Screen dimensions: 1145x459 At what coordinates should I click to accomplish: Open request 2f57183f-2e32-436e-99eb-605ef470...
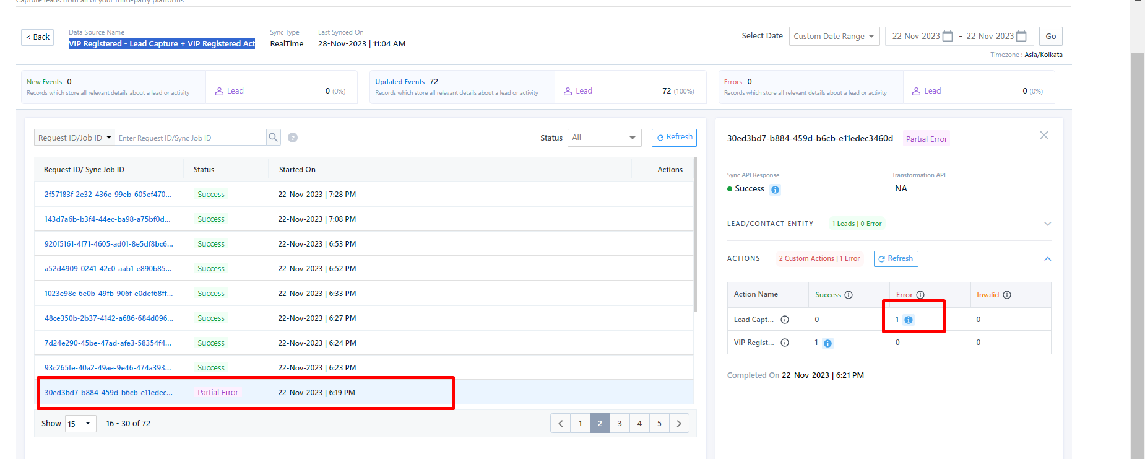click(x=108, y=195)
